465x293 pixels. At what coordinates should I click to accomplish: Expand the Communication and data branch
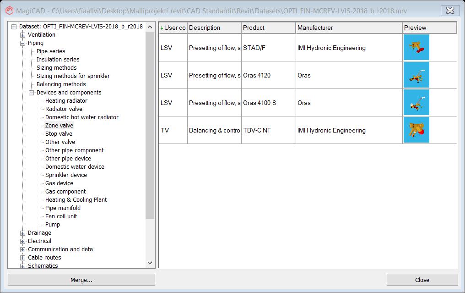point(22,249)
